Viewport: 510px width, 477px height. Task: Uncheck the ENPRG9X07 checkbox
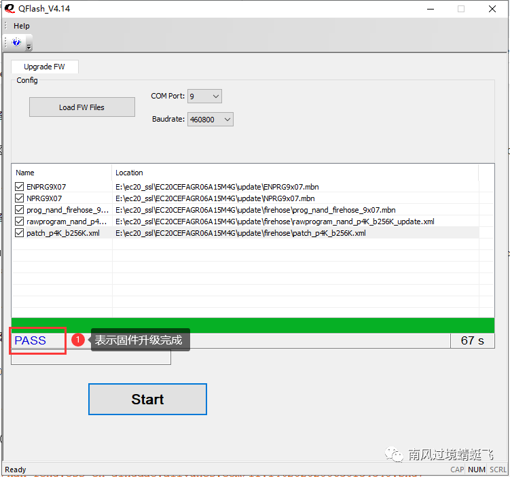pos(19,187)
